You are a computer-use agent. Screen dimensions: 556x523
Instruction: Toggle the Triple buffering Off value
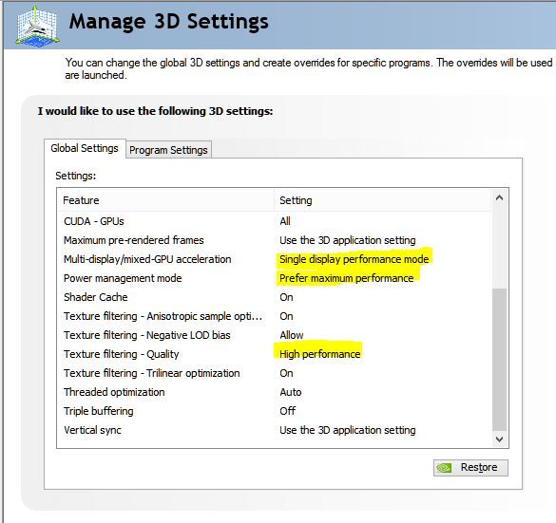tap(287, 411)
